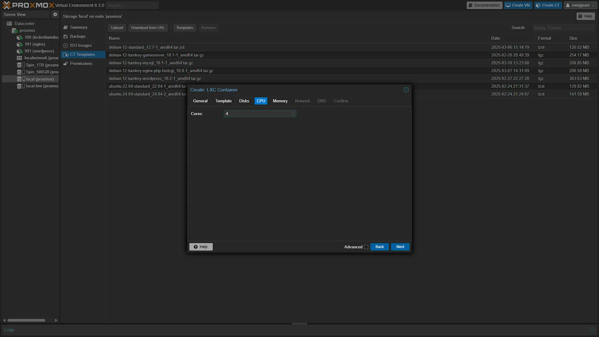
Task: Click the Permissions unlock icon
Action: (66, 64)
